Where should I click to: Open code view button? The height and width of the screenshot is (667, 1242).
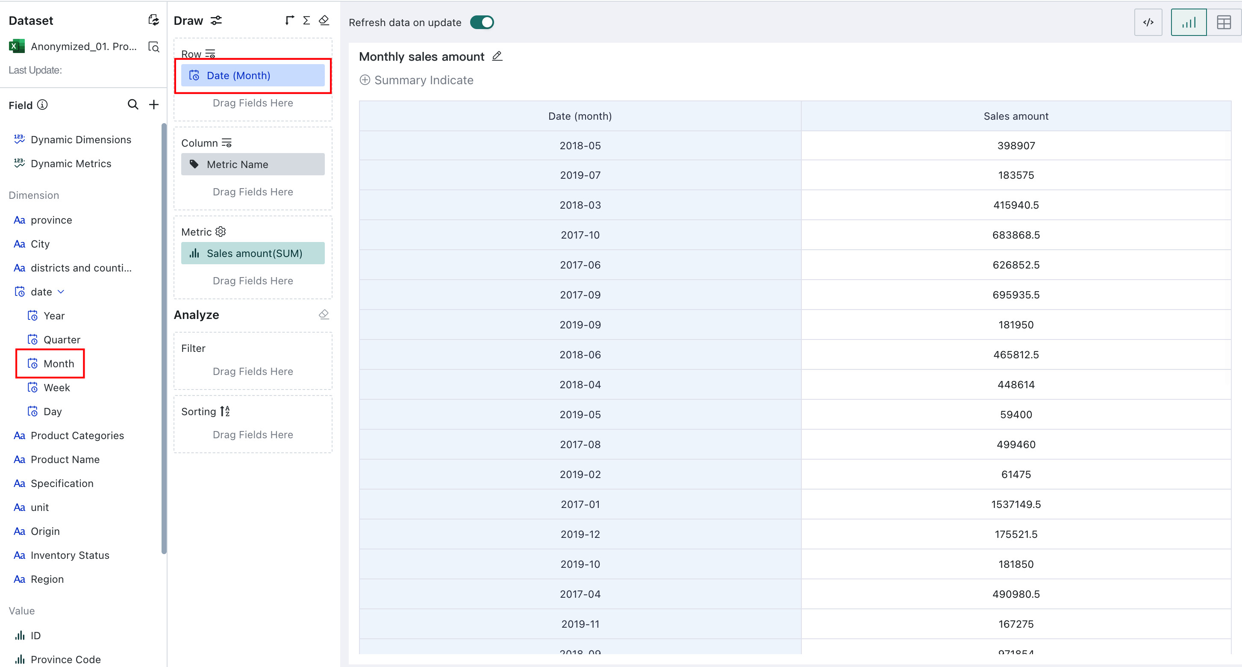click(x=1148, y=22)
